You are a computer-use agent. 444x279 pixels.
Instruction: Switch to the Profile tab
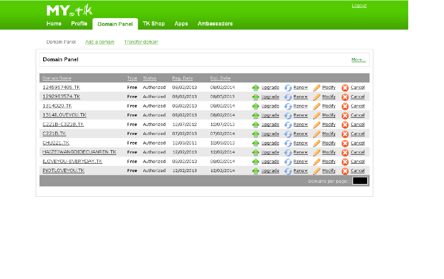pyautogui.click(x=79, y=24)
